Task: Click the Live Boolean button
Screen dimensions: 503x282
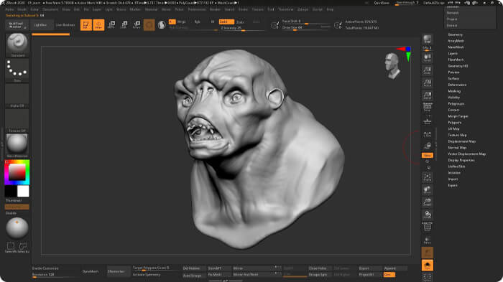Action: [x=65, y=25]
